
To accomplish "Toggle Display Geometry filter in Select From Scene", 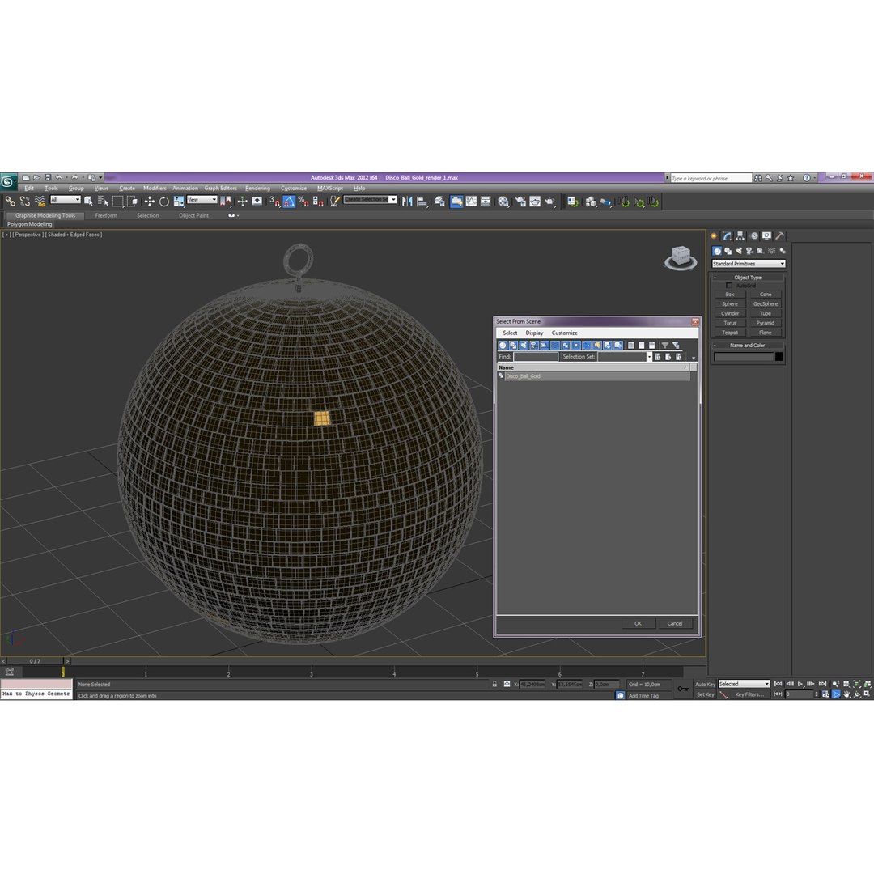I will (503, 345).
